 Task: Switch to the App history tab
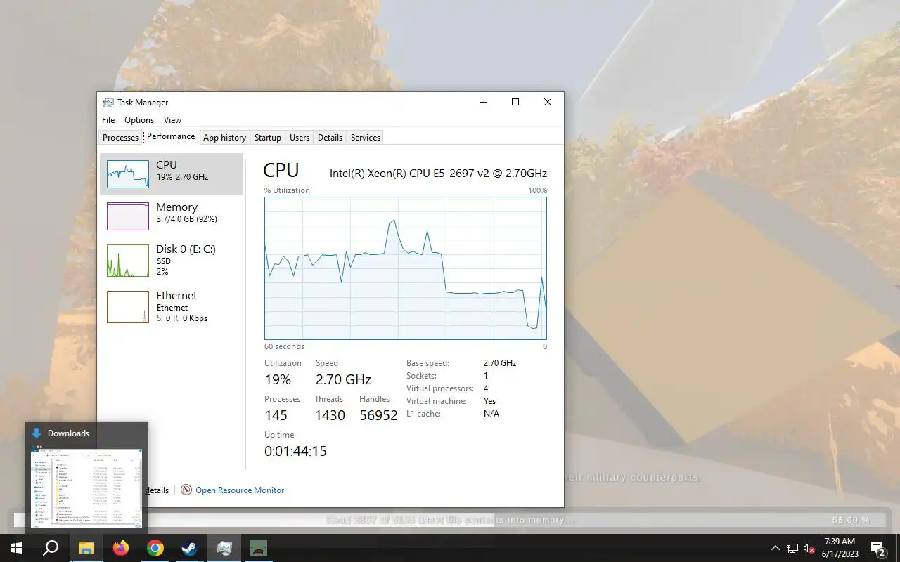224,138
